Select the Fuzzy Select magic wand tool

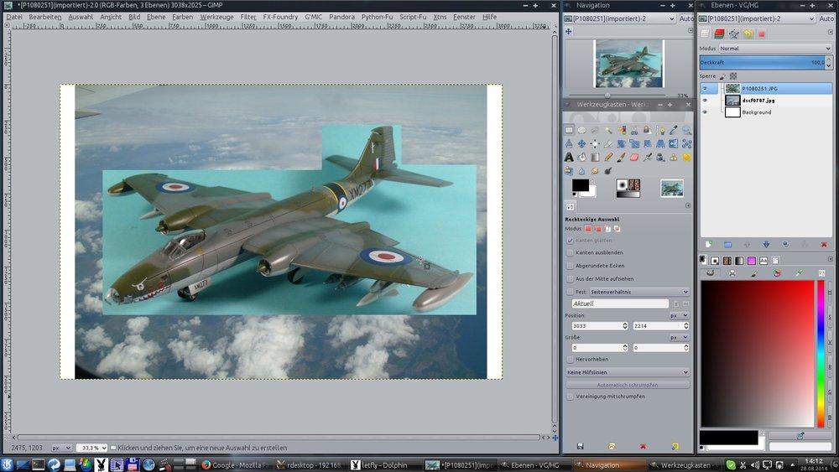click(x=608, y=130)
